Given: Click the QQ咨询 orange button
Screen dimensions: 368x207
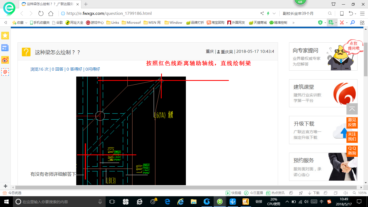Looking at the screenshot, I should click(x=352, y=151).
